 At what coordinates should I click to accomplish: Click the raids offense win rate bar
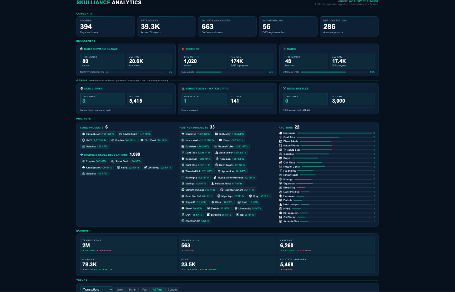coord(334,72)
